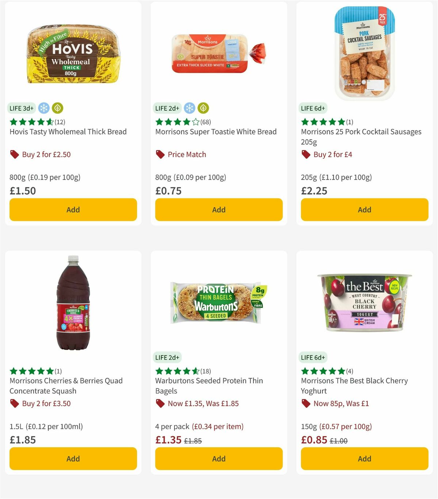Add Hovis Wholemeal bread to basket
Screen dimensions: 438x499
click(73, 210)
